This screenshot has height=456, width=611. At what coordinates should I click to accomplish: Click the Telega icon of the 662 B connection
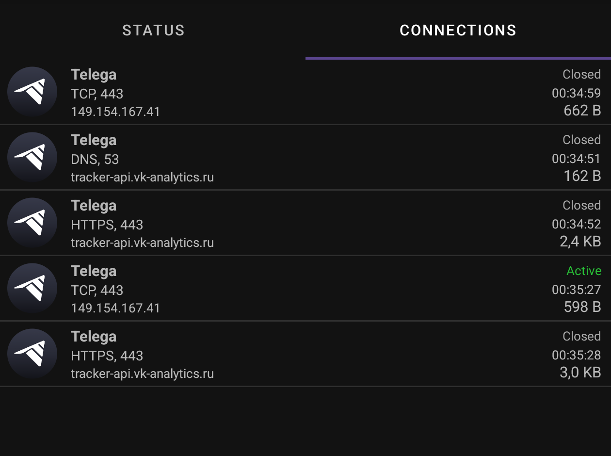[32, 92]
